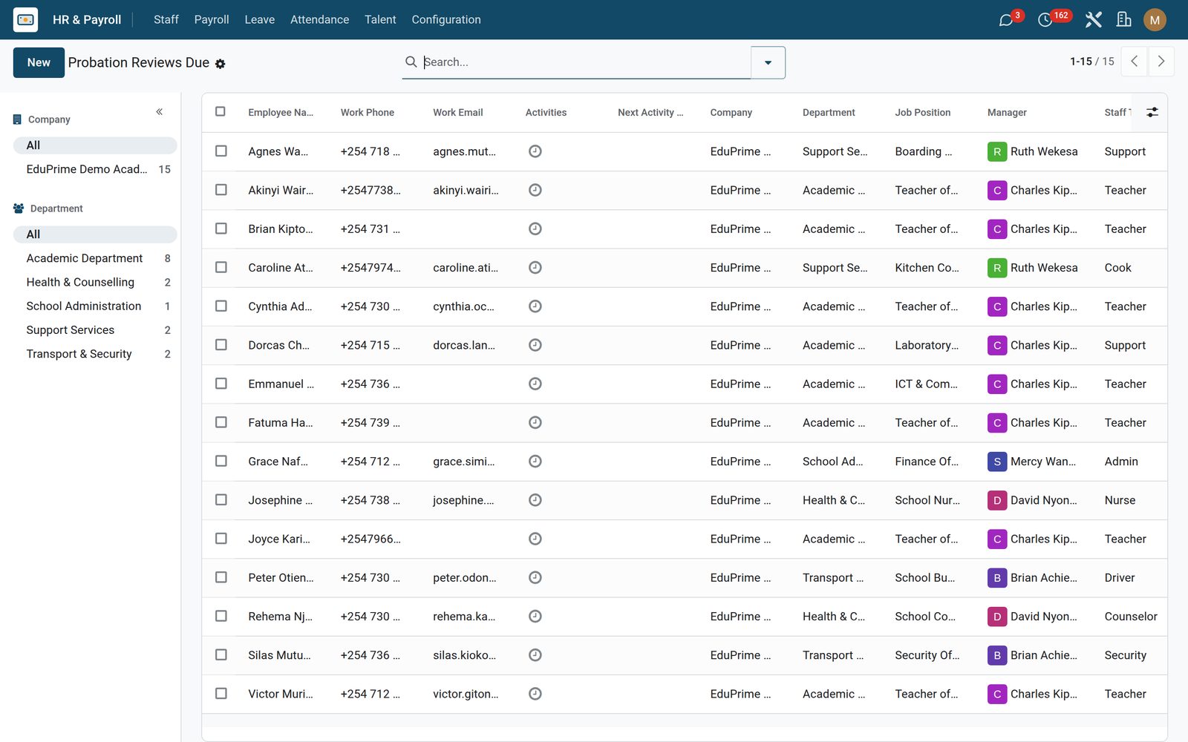Open the HR & Payroll app home icon
The height and width of the screenshot is (742, 1188).
[25, 19]
